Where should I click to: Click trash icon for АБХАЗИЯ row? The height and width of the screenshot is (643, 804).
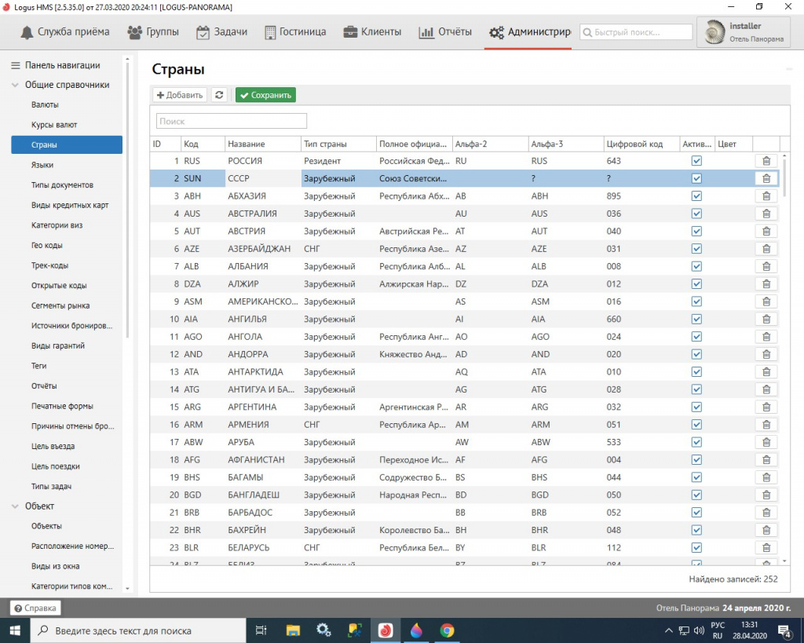(766, 195)
